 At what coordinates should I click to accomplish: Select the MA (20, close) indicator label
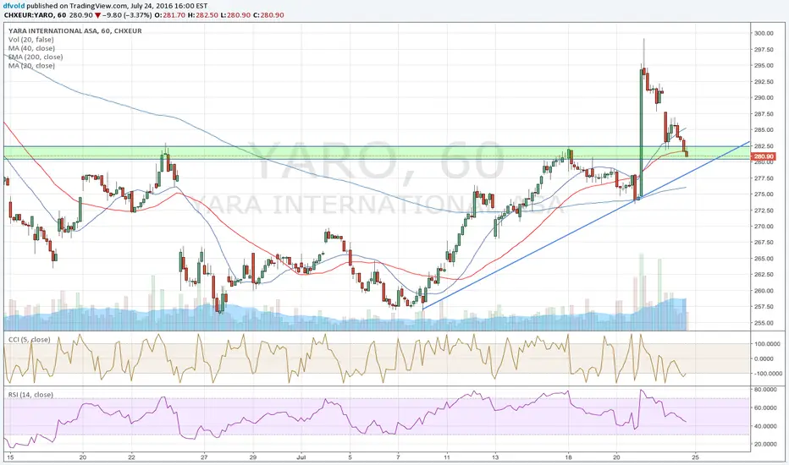coord(31,65)
